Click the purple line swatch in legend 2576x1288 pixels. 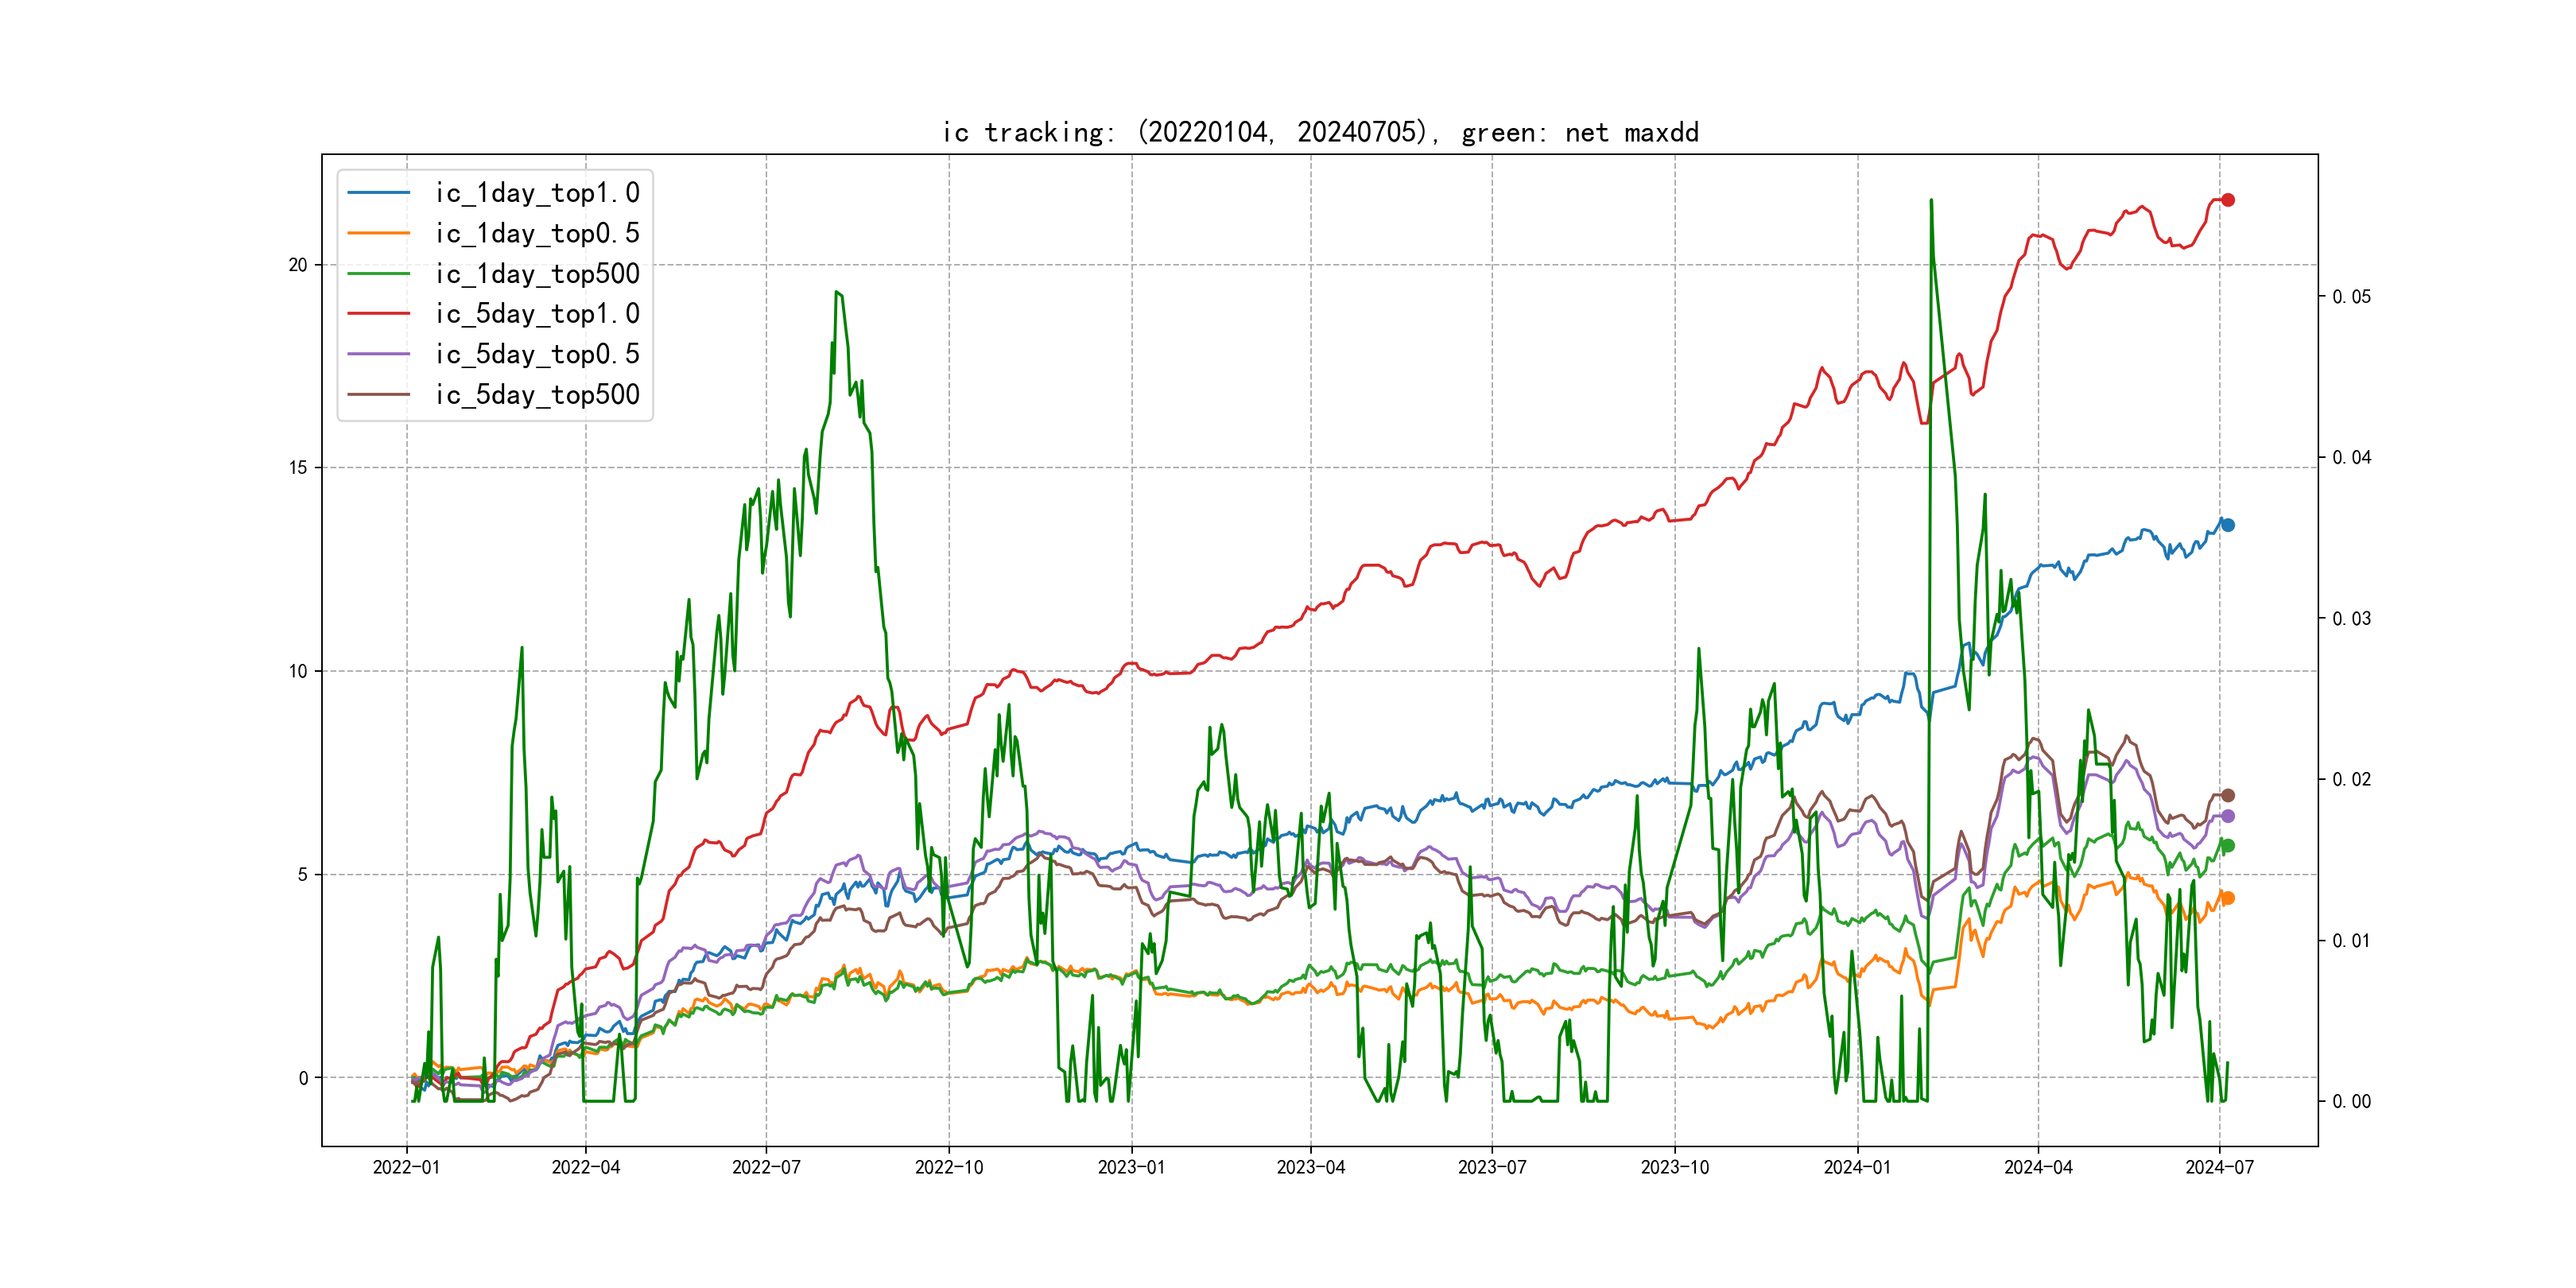pyautogui.click(x=378, y=354)
